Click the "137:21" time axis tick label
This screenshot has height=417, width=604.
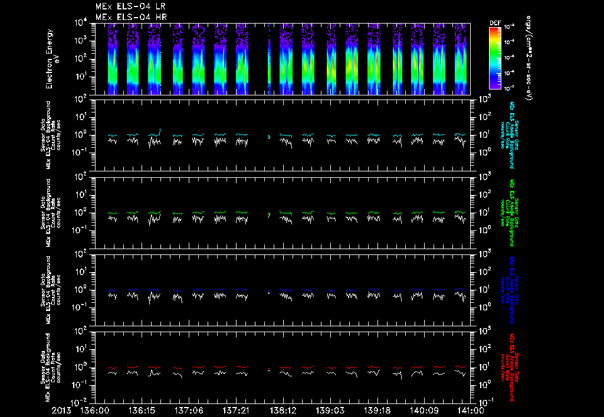pos(236,411)
